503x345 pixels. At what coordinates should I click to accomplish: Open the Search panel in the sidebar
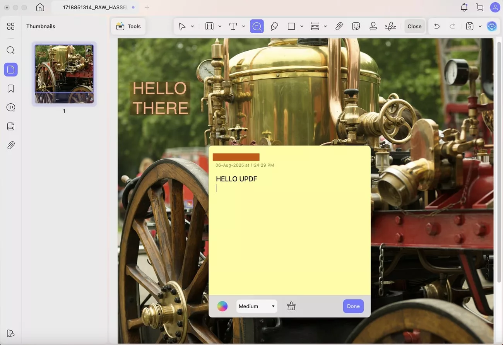10,50
